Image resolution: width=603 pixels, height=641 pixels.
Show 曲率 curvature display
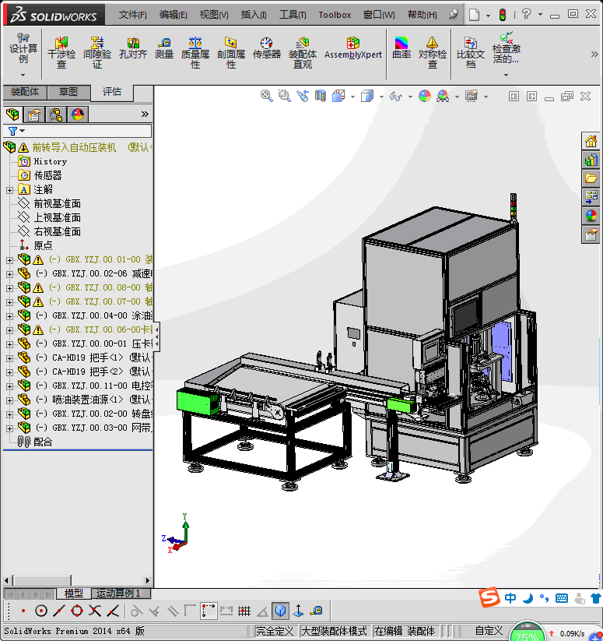(x=401, y=48)
